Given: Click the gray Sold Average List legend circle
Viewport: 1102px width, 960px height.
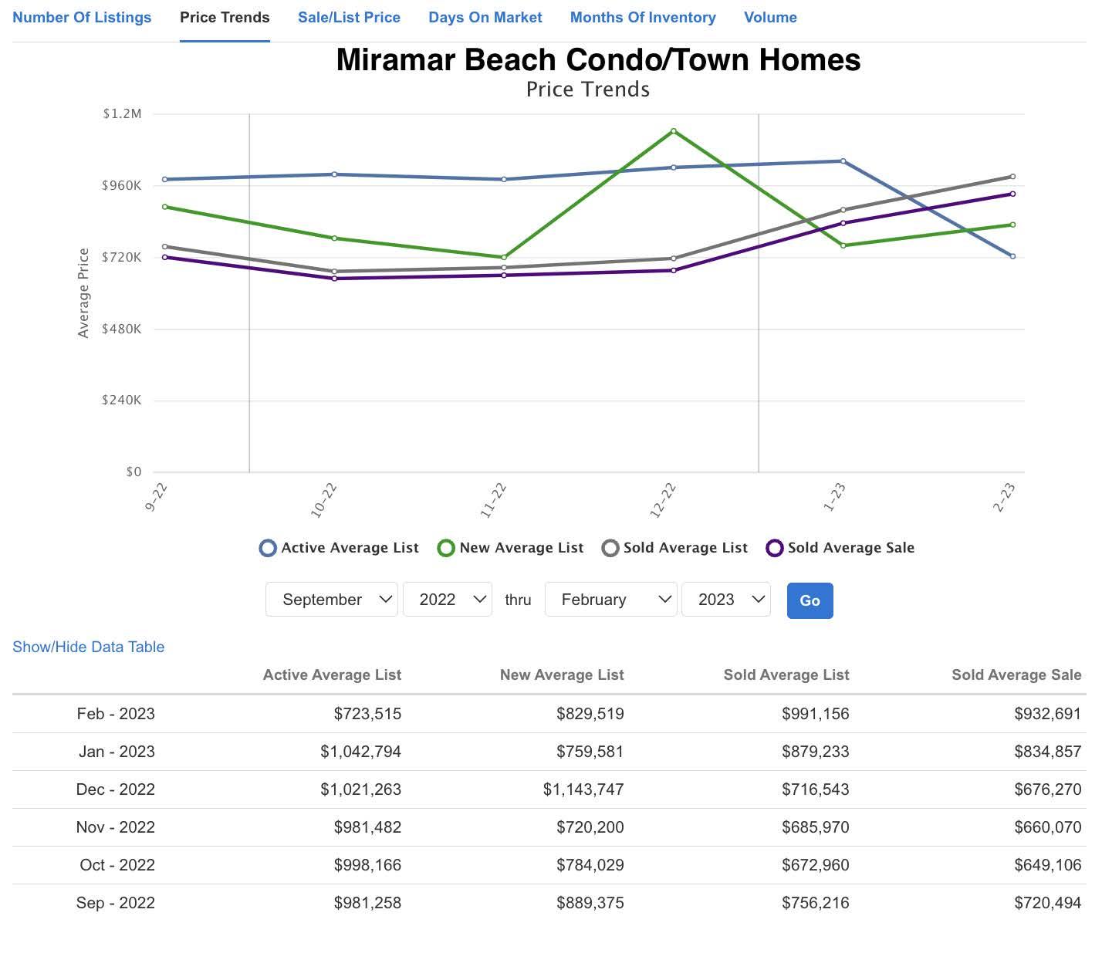Looking at the screenshot, I should pos(610,548).
